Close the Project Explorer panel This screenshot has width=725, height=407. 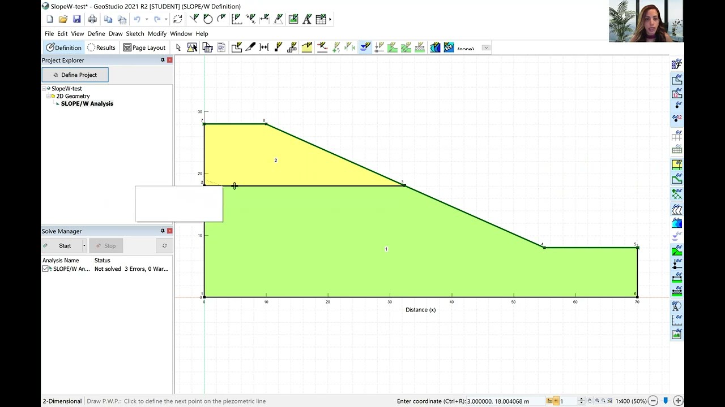(x=169, y=60)
